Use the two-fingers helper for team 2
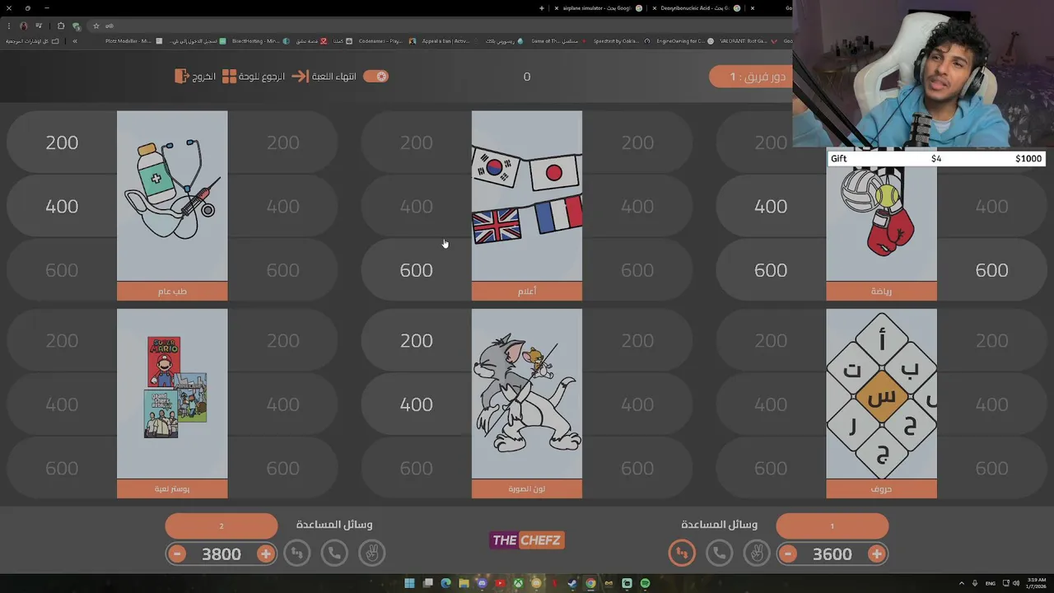 point(371,553)
